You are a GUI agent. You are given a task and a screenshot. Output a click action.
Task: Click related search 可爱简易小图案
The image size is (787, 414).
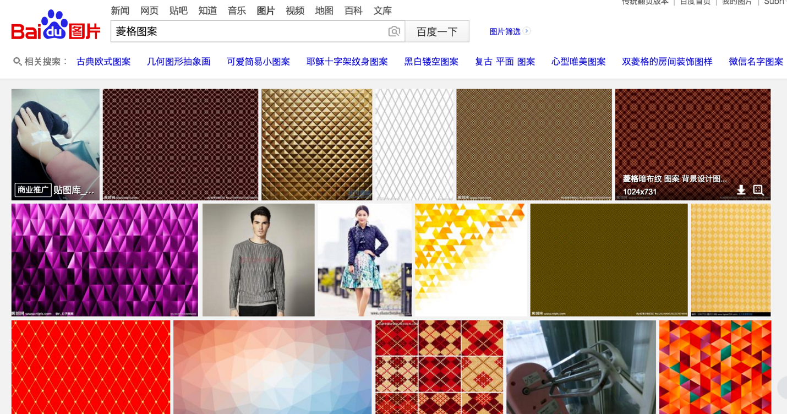click(259, 62)
